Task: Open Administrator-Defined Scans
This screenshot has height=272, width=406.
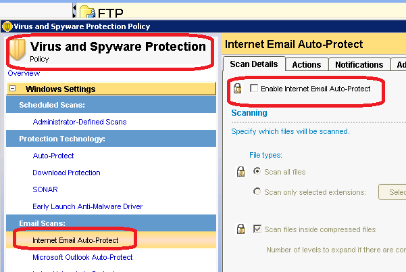Action: pyautogui.click(x=80, y=122)
